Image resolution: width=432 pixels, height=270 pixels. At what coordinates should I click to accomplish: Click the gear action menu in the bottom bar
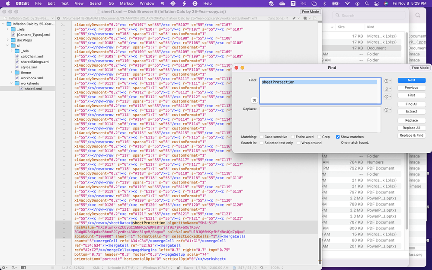pyautogui.click(x=4, y=267)
